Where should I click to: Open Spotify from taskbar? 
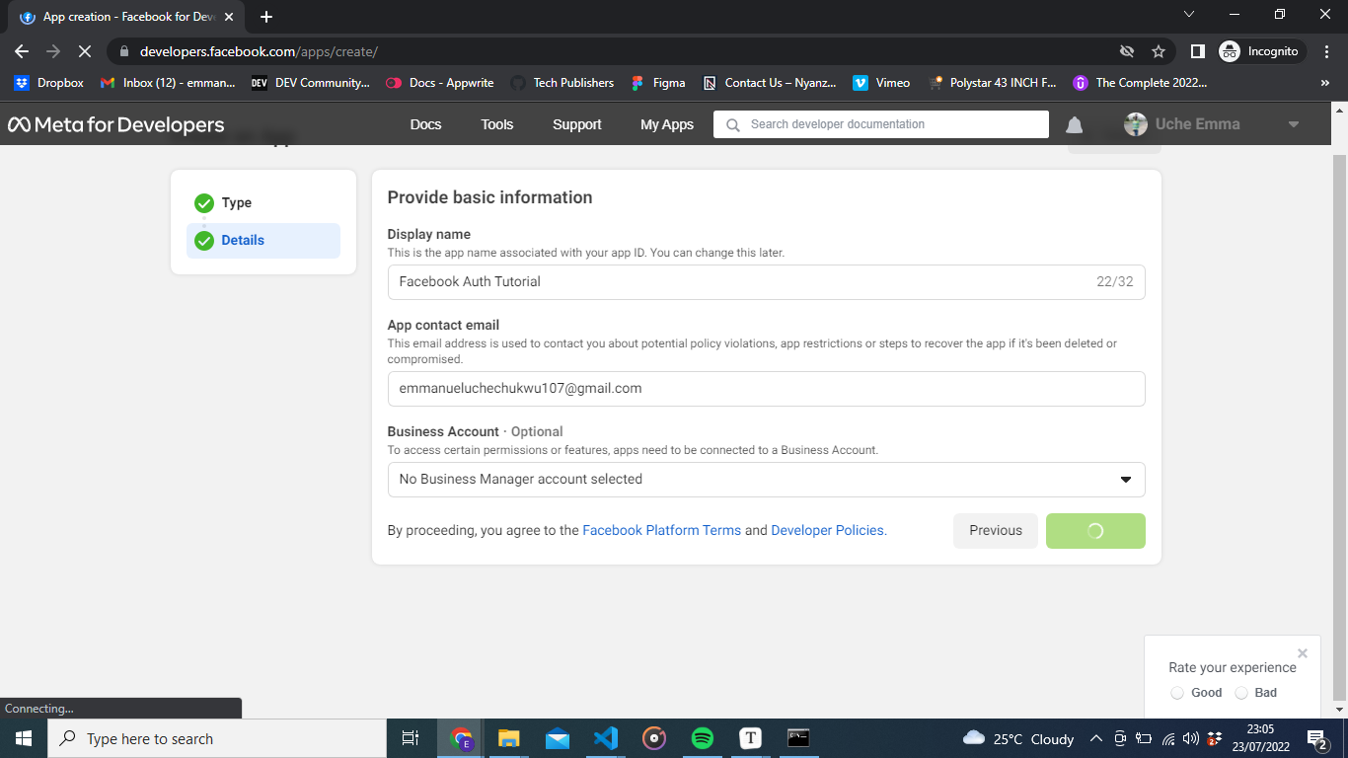[x=703, y=738]
